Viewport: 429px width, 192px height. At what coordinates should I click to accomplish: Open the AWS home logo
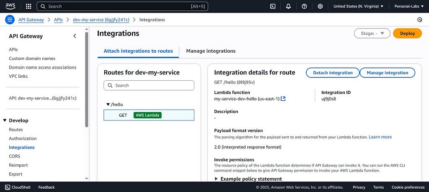pos(10,6)
